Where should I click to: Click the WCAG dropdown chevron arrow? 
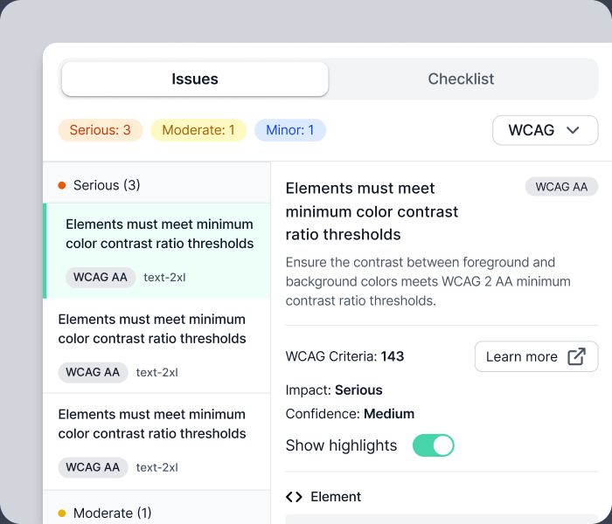573,130
